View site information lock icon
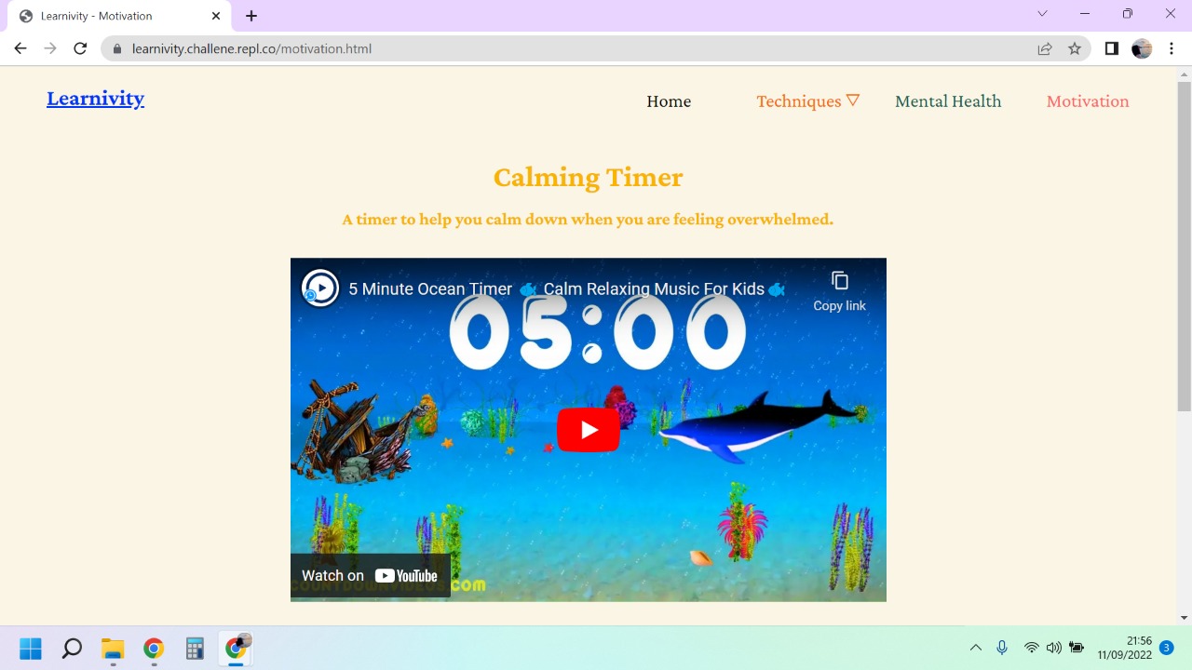The width and height of the screenshot is (1192, 670). coord(117,48)
